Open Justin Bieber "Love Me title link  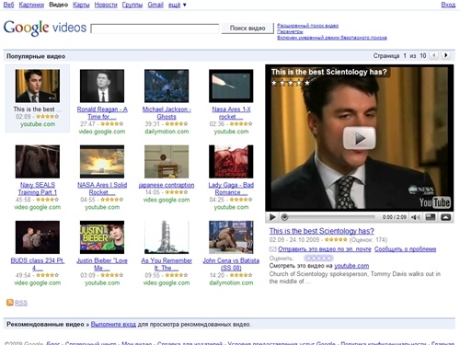click(x=102, y=264)
